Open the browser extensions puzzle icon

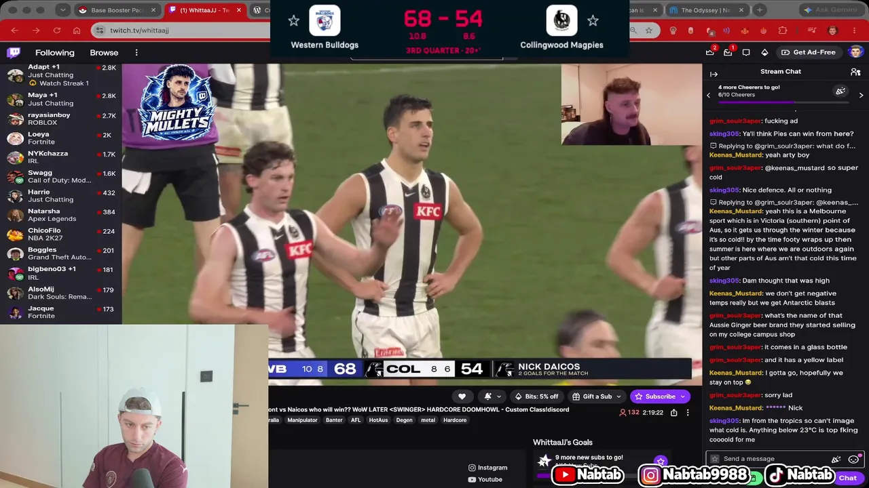click(x=783, y=30)
